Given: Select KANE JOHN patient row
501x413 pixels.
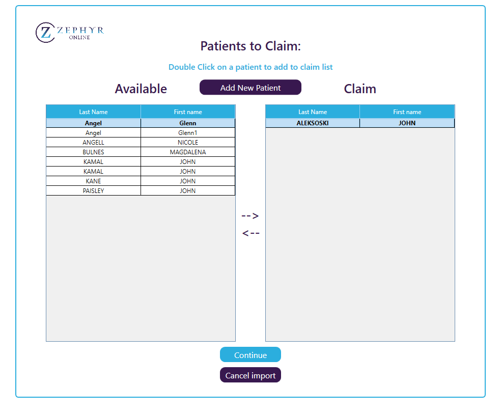Looking at the screenshot, I should [93, 181].
